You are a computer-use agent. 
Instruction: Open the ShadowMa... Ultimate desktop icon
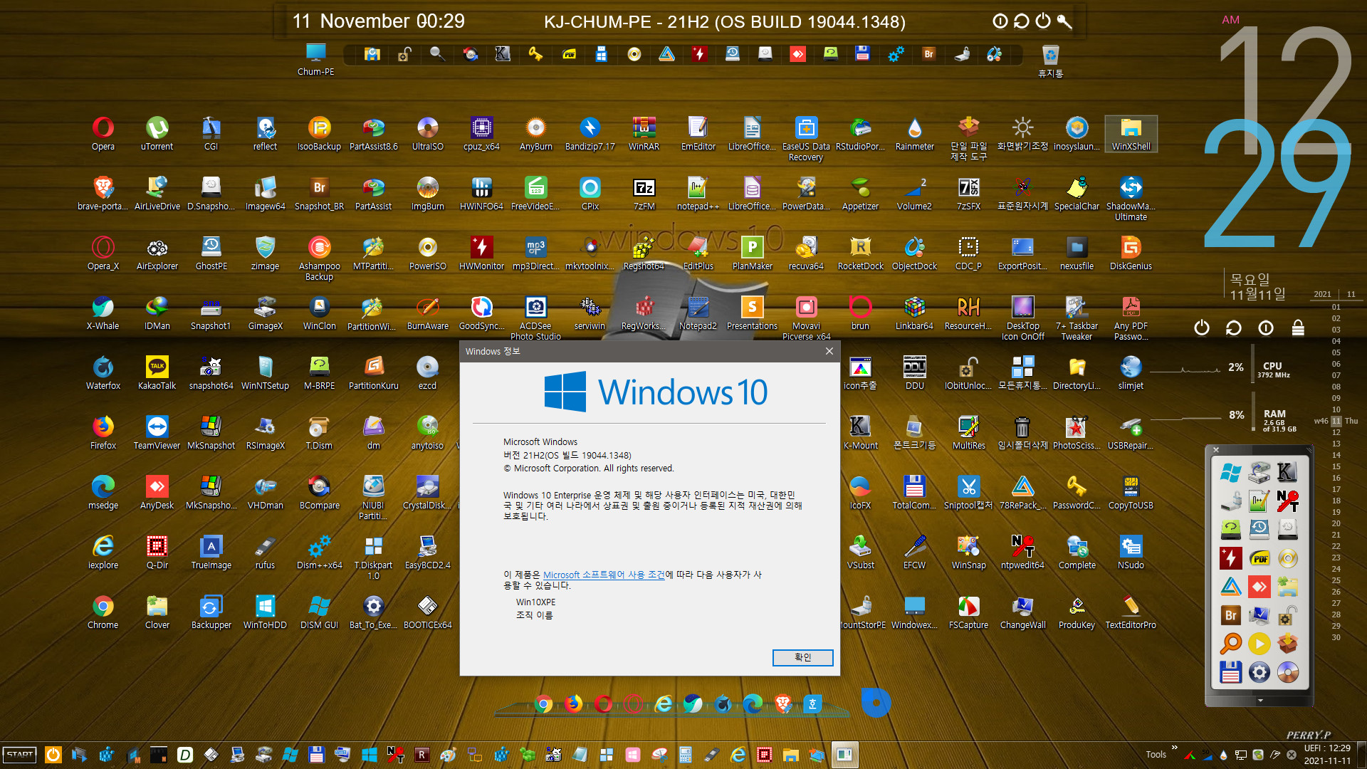click(x=1131, y=198)
